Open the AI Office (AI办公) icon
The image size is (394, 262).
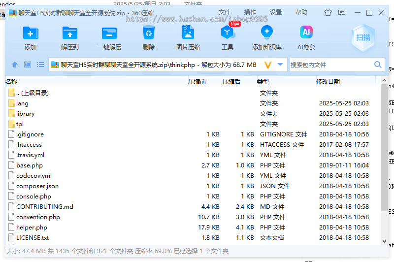coord(306,32)
